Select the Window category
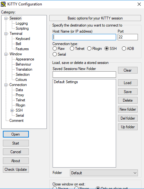Viewport: 144px width, 189px height. (x=16, y=54)
